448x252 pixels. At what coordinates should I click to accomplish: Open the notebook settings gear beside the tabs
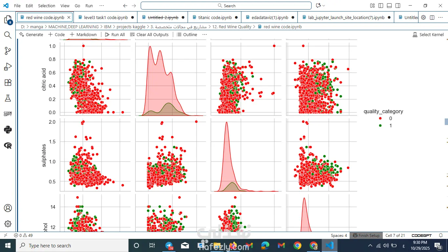pyautogui.click(x=423, y=17)
